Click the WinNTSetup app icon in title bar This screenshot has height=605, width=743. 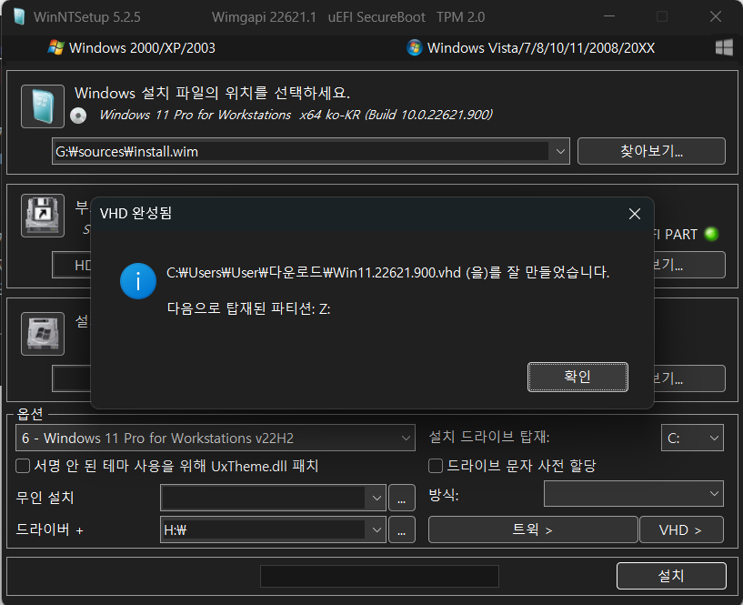pos(19,17)
